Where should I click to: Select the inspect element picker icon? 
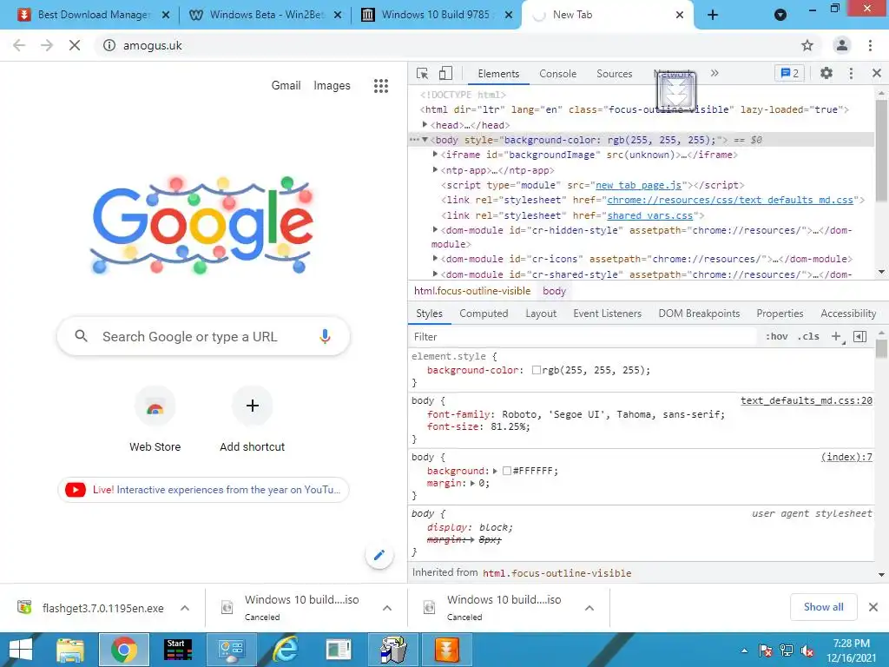pos(423,74)
